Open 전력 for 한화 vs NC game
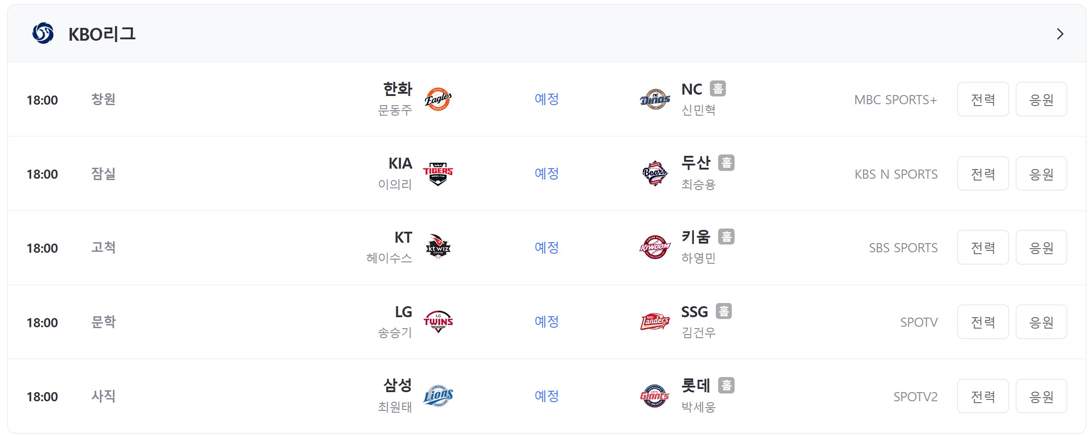This screenshot has height=436, width=1092. pos(983,99)
